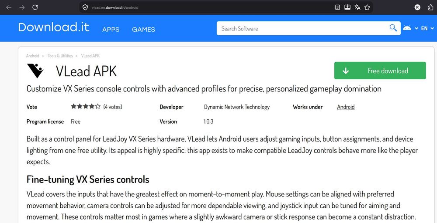
Task: Click the browser back arrow
Action: pyautogui.click(x=9, y=7)
